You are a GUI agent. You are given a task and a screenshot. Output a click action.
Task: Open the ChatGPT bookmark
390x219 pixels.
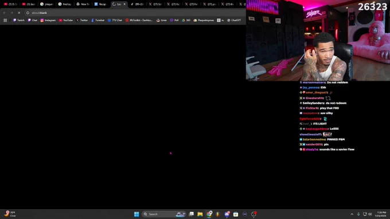[234, 21]
